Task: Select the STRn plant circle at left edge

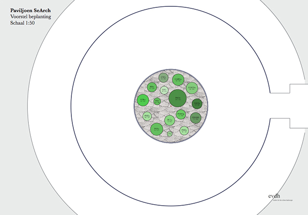Action: point(143,101)
